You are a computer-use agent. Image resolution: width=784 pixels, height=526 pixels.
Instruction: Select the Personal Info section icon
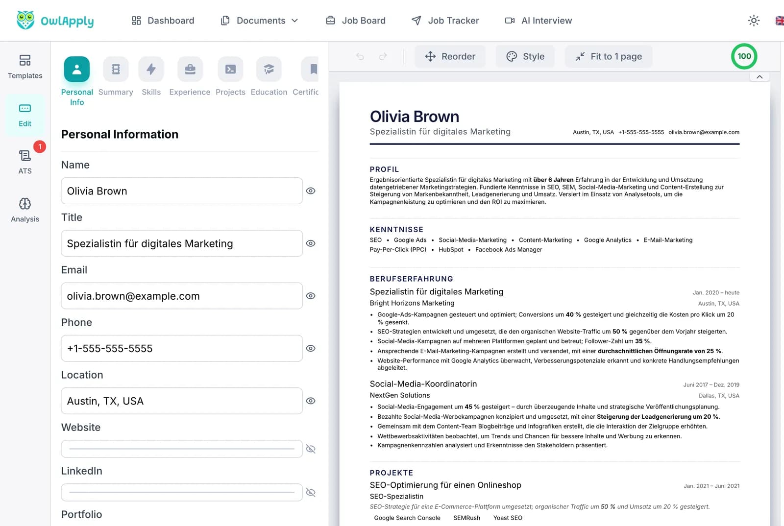[x=77, y=69]
